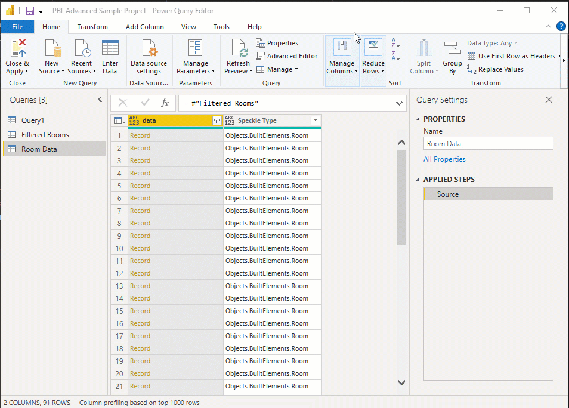Expand the formula bar with the chevron
The width and height of the screenshot is (569, 408).
400,103
